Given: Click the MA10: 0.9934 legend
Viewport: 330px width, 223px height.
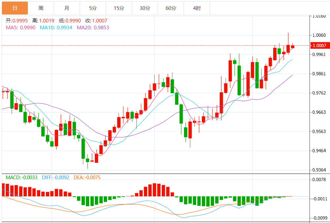Looking at the screenshot, I should 56,28.
